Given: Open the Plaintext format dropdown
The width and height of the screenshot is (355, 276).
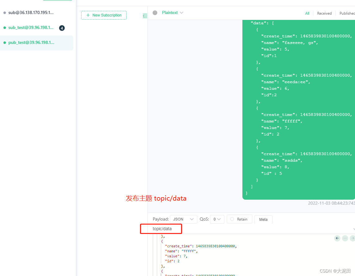Looking at the screenshot, I should [x=172, y=13].
